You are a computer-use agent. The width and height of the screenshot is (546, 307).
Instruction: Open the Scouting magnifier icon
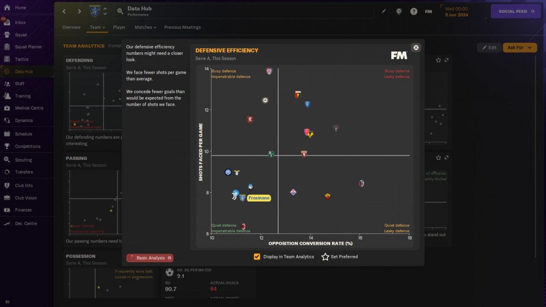coord(7,160)
